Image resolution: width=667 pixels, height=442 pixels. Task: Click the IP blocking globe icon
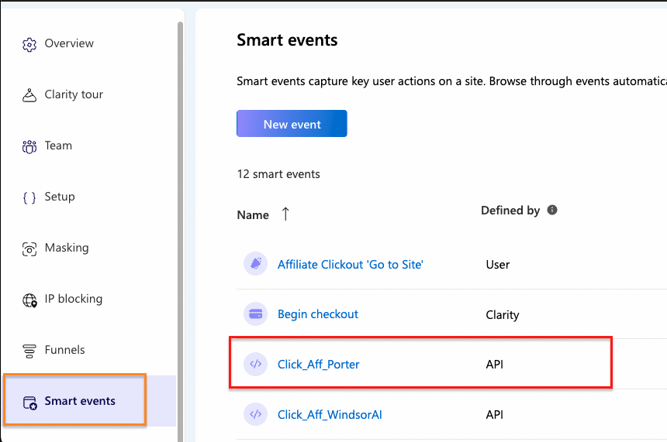coord(29,300)
